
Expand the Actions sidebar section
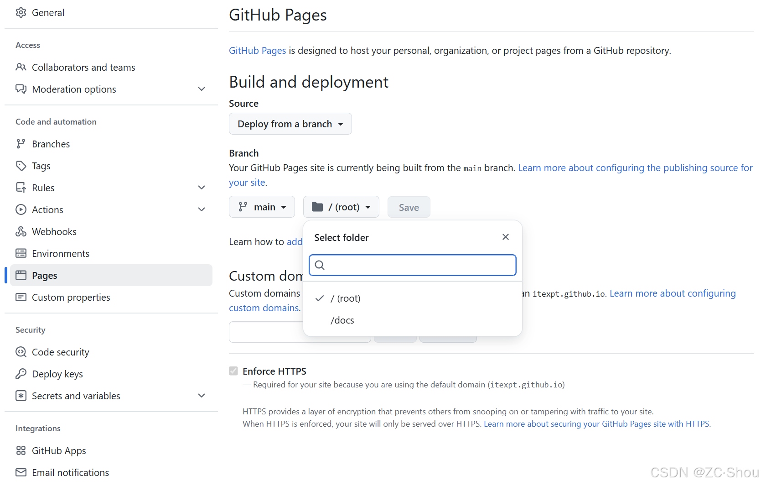[202, 209]
